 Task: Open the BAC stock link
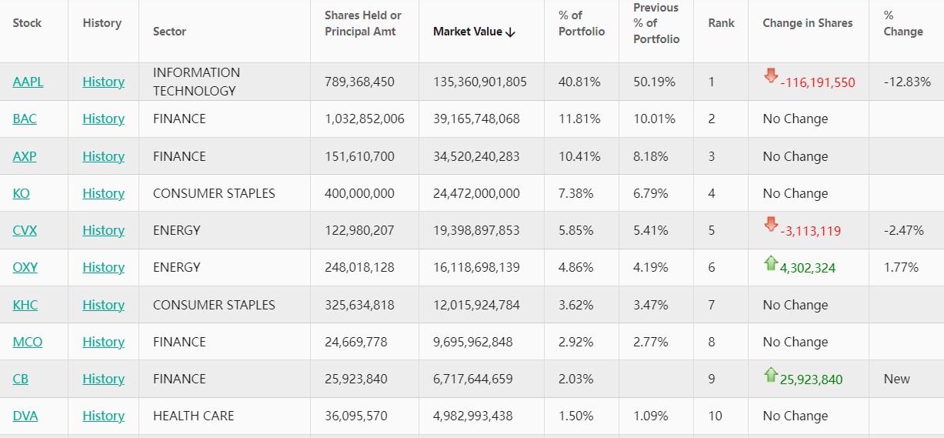(25, 119)
